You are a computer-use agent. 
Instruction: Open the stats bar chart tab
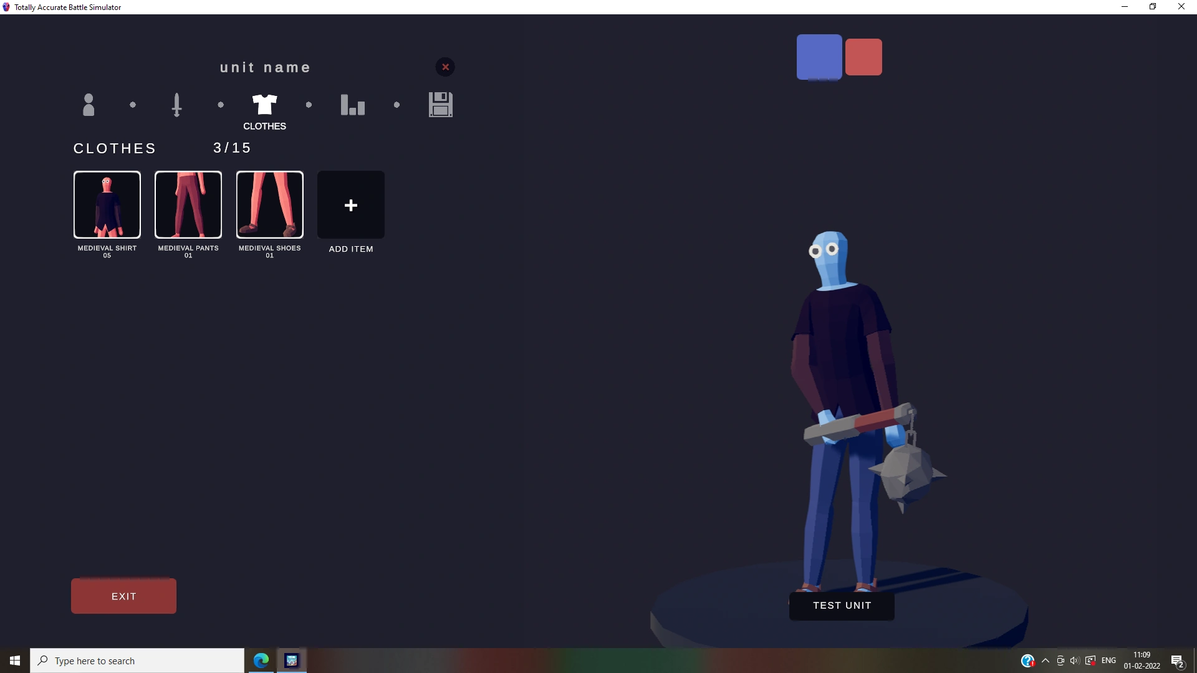[x=352, y=105]
